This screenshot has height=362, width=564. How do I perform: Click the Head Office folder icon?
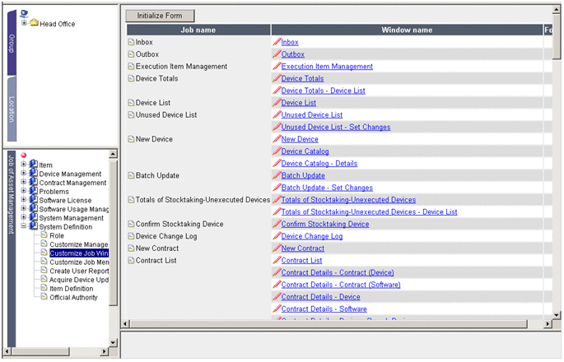point(35,24)
